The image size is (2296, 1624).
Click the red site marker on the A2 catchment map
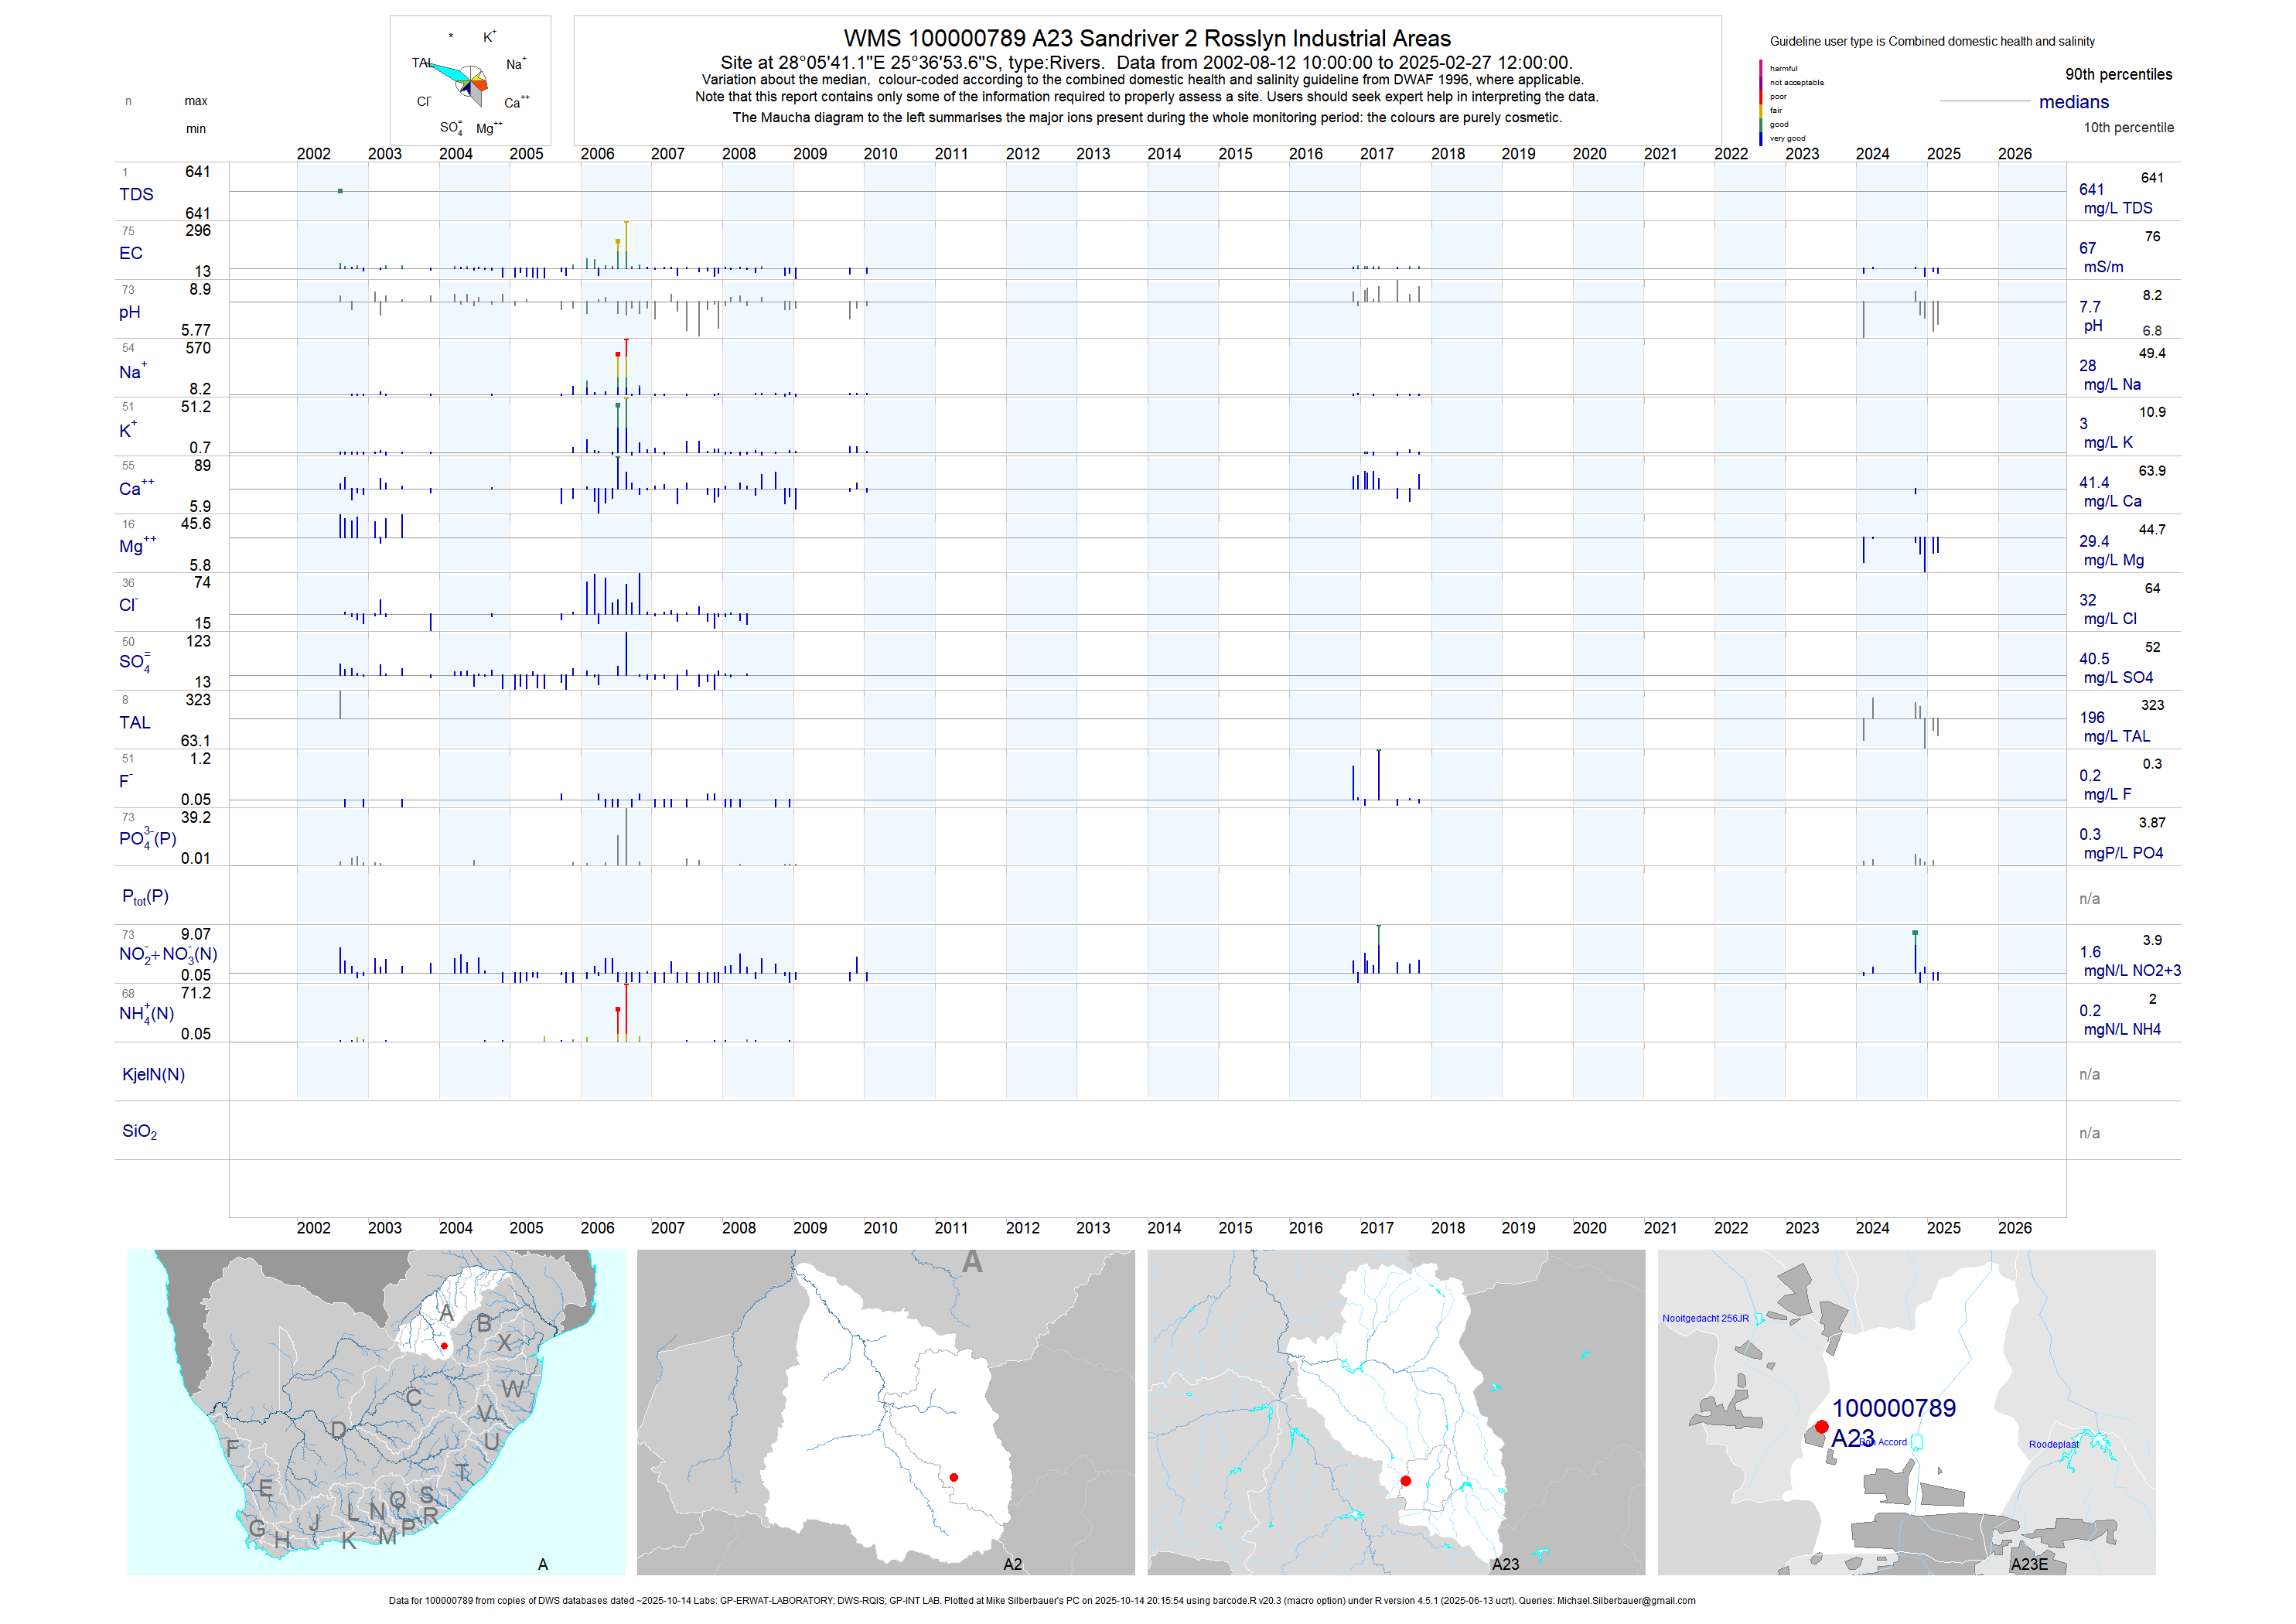(x=954, y=1477)
